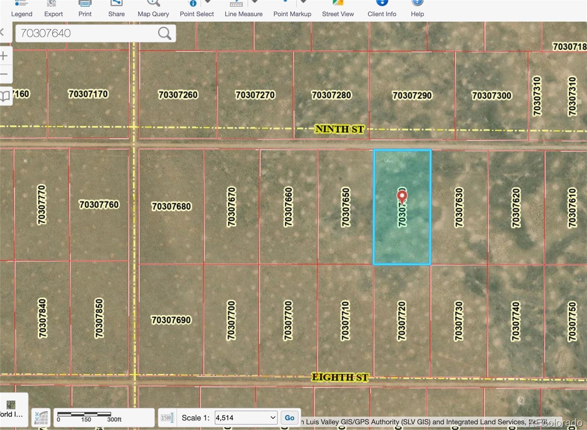This screenshot has width=587, height=430.
Task: Launch Street View
Action: [338, 9]
